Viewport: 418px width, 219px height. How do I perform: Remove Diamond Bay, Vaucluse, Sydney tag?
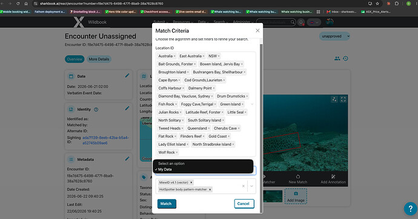pos(212,96)
